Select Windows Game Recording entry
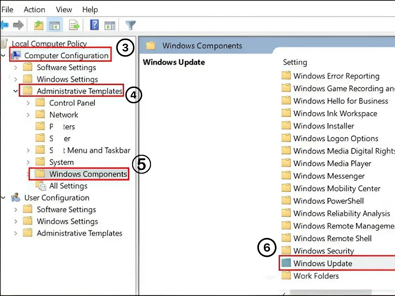This screenshot has height=296, width=395. coord(344,88)
